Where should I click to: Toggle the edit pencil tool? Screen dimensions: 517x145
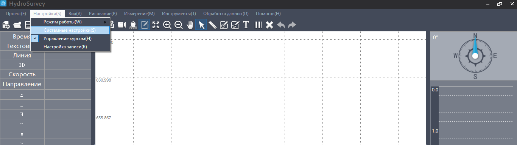[x=145, y=25]
